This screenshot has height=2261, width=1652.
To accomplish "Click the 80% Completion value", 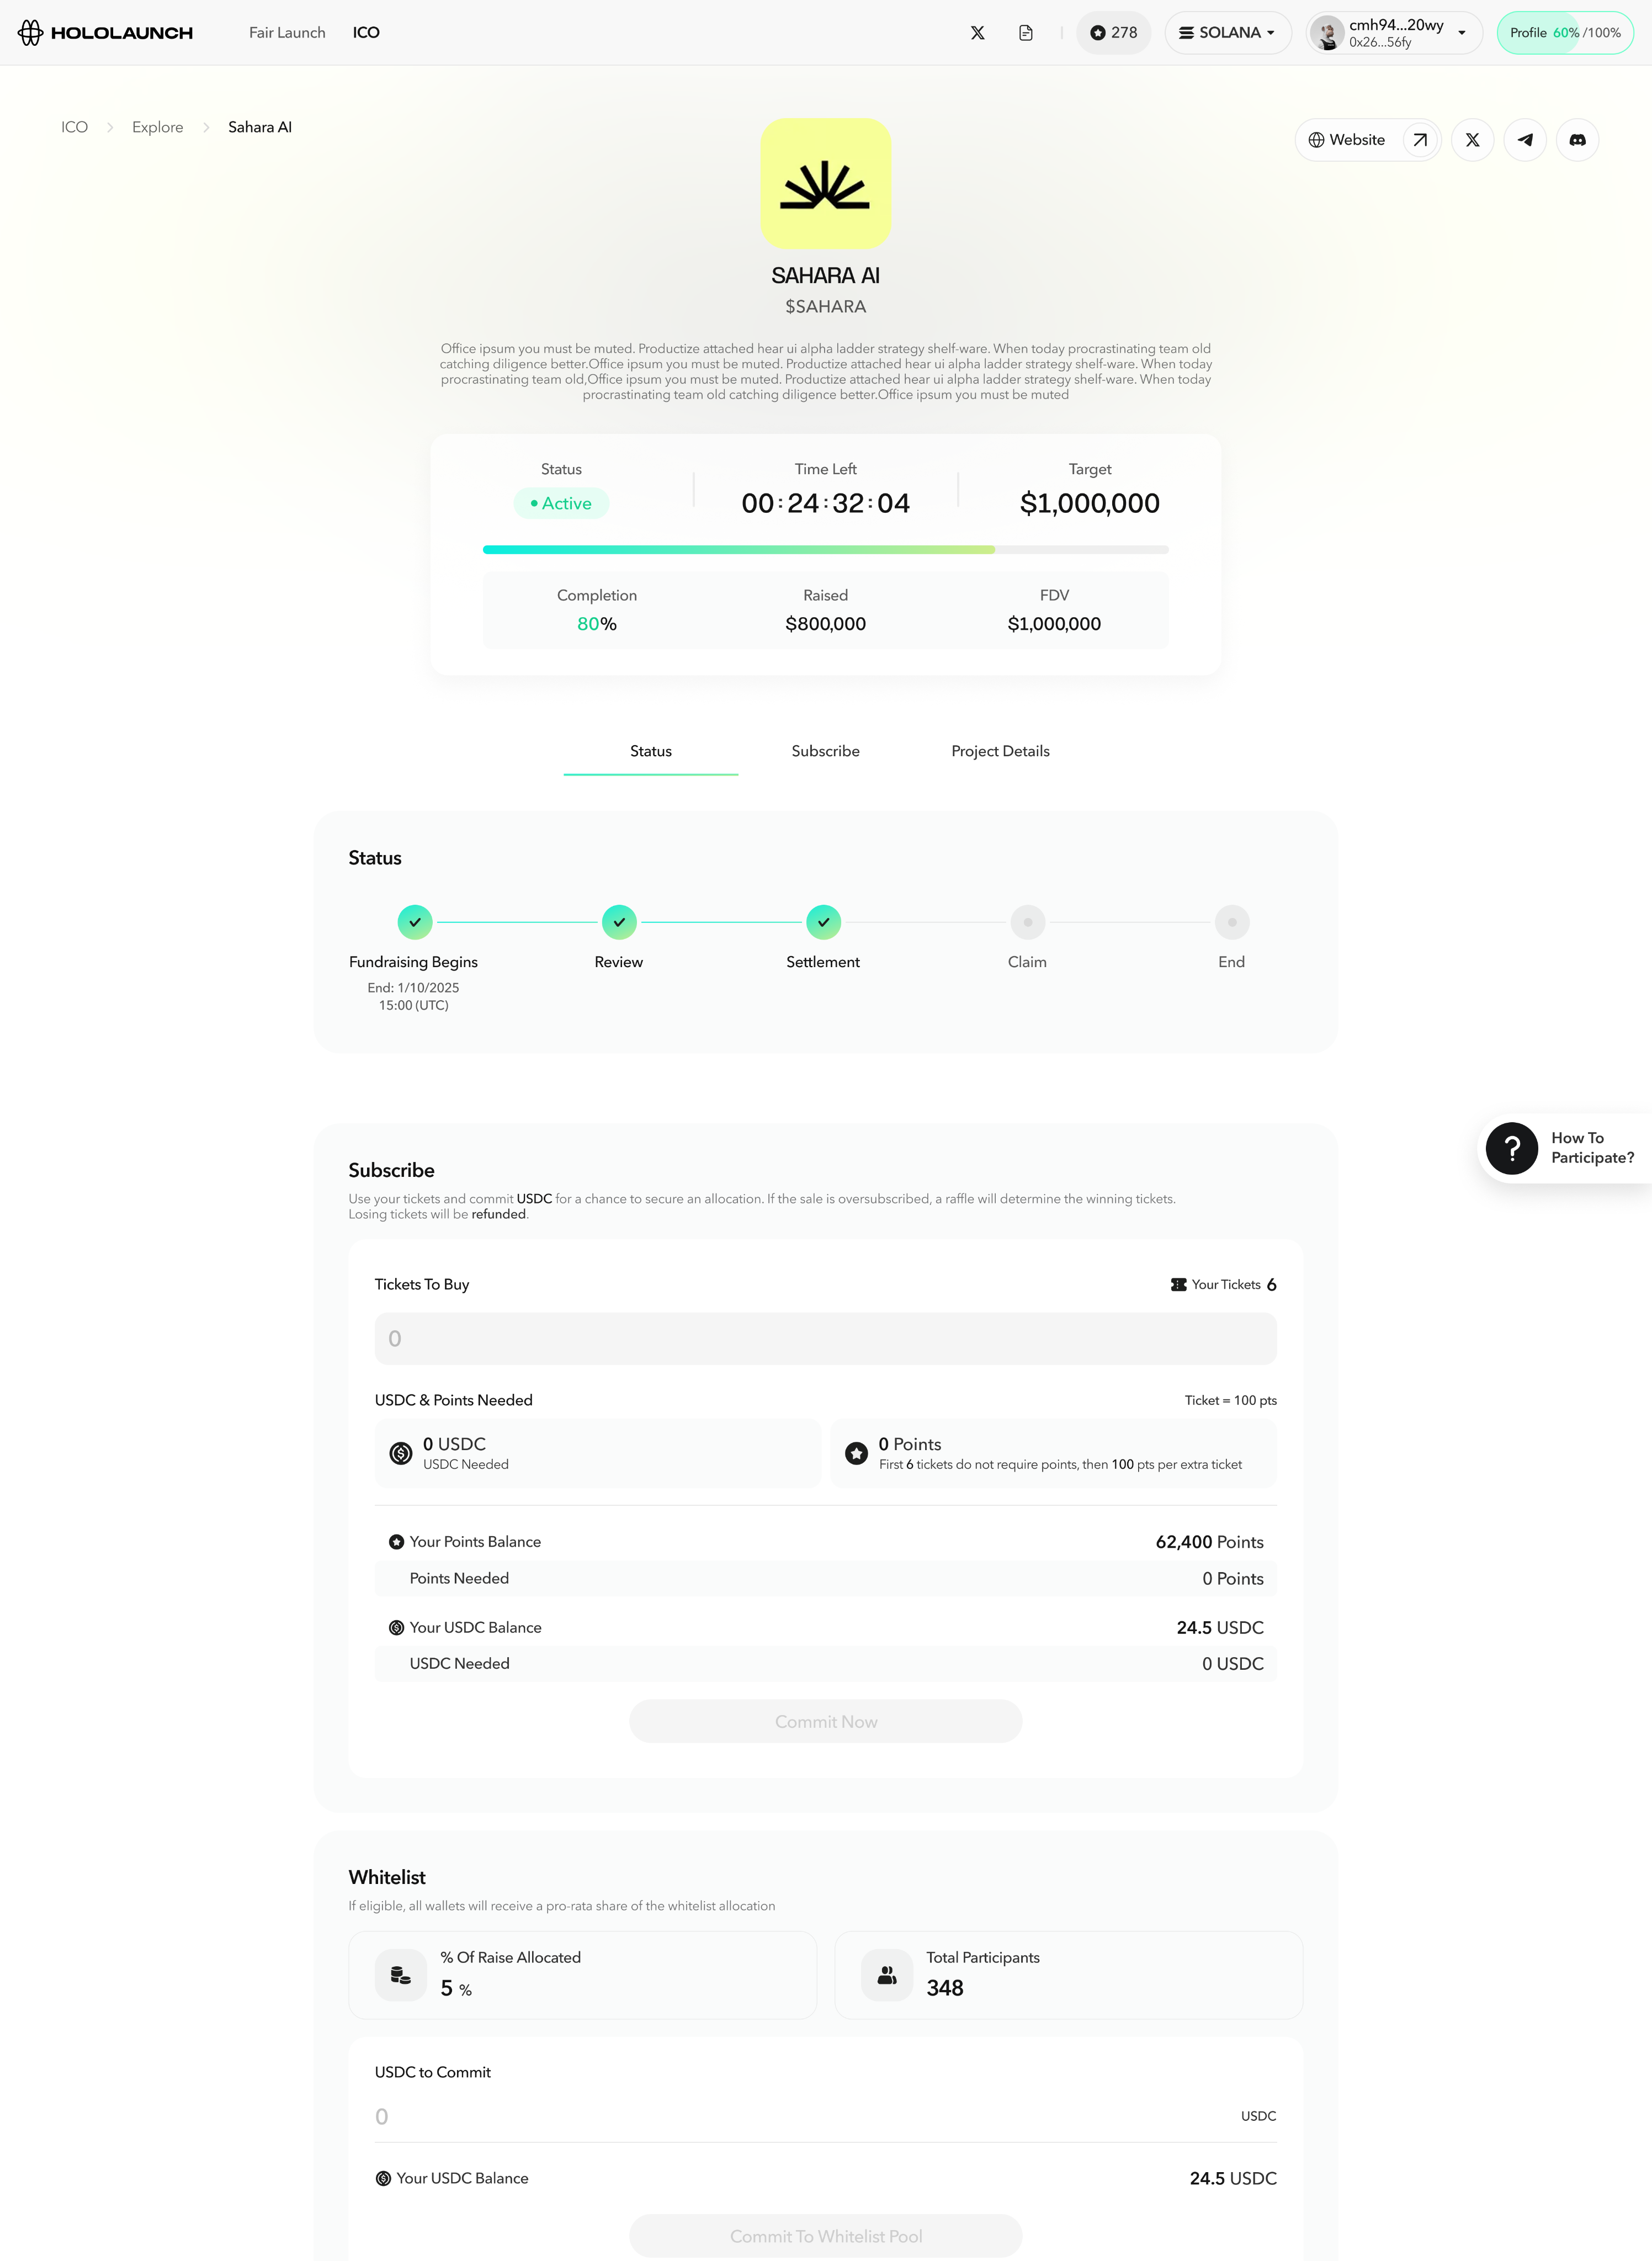I will tap(597, 624).
